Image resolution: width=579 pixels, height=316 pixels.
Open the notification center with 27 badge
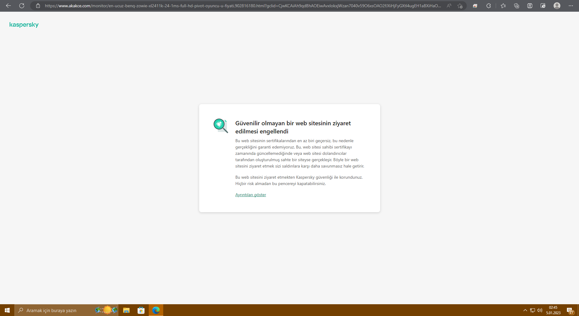point(570,311)
